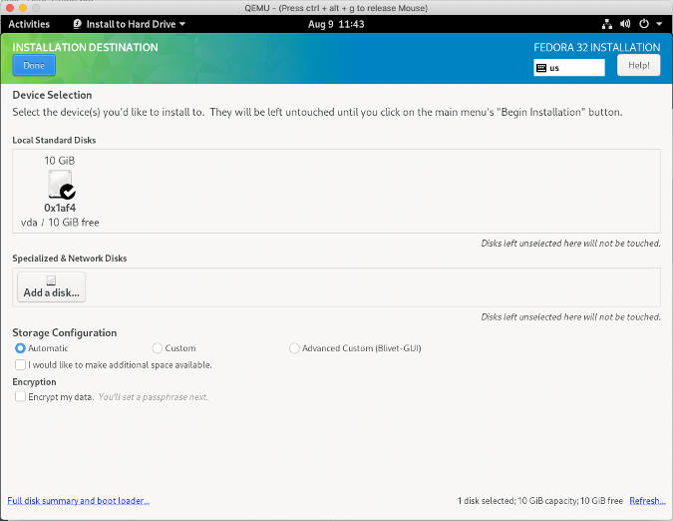Open the Activities overview
The width and height of the screenshot is (673, 521).
pyautogui.click(x=29, y=24)
